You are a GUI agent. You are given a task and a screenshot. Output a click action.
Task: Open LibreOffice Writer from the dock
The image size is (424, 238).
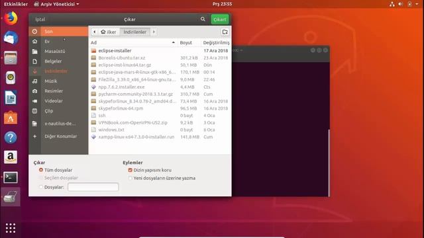pyautogui.click(x=11, y=98)
